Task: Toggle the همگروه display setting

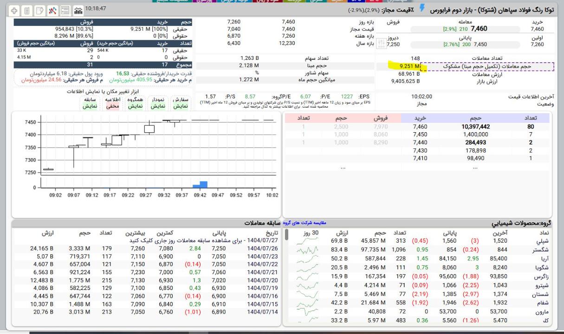Action: 135,103
